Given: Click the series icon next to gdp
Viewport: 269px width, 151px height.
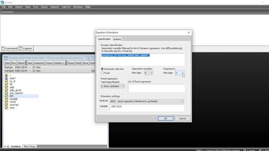Looking at the screenshot, I should 6,87.
